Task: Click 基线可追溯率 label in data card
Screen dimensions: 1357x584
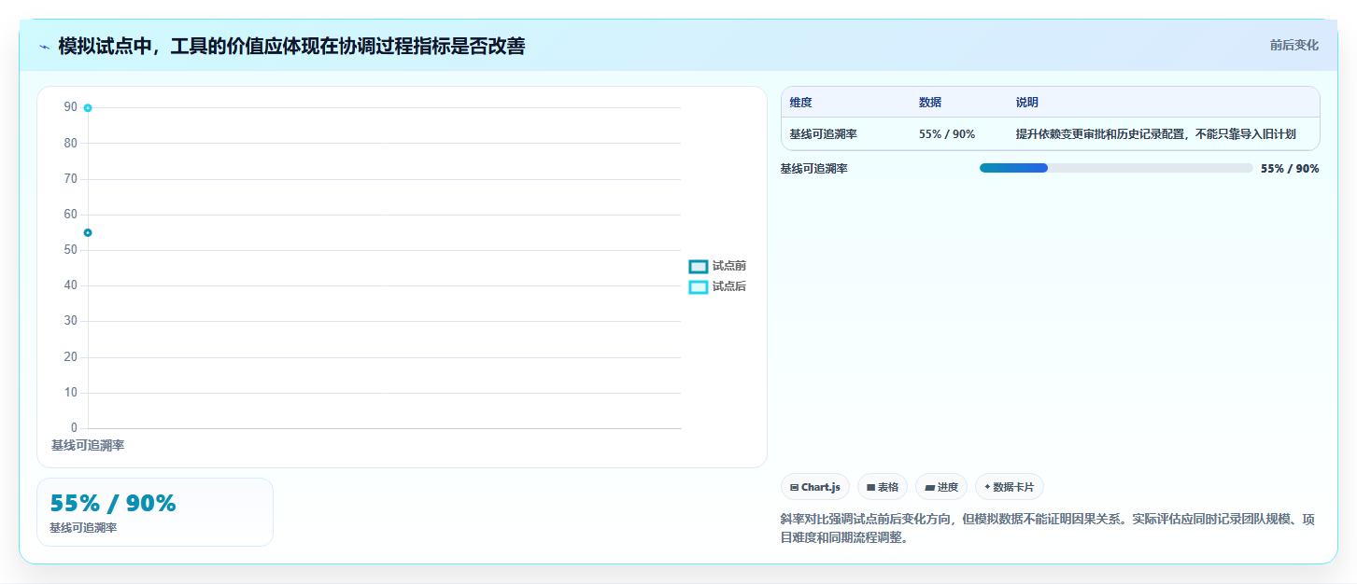Action: click(83, 528)
